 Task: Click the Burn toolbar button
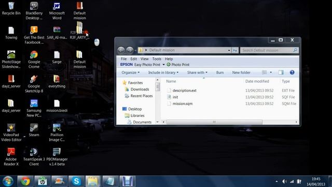pyautogui.click(x=220, y=73)
